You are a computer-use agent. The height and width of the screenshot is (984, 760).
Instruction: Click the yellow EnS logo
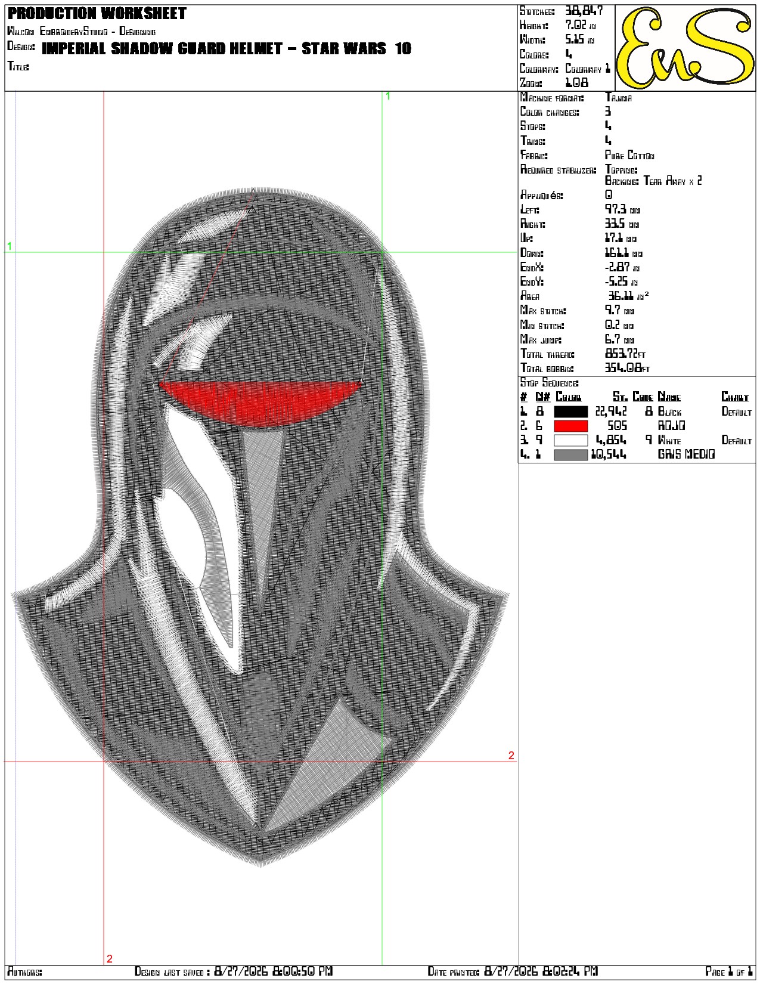685,48
